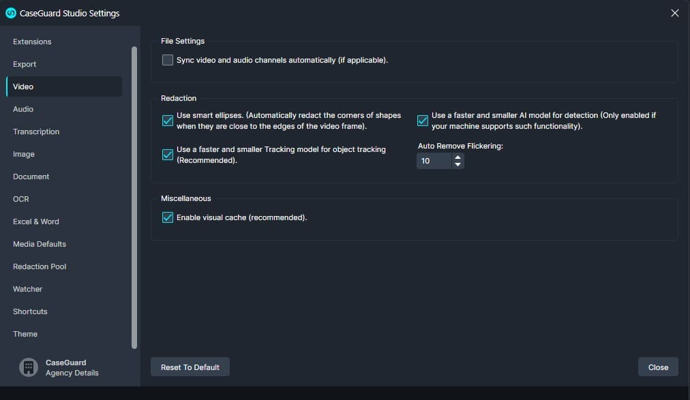Image resolution: width=690 pixels, height=400 pixels.
Task: Open OCR settings page
Action: click(21, 199)
